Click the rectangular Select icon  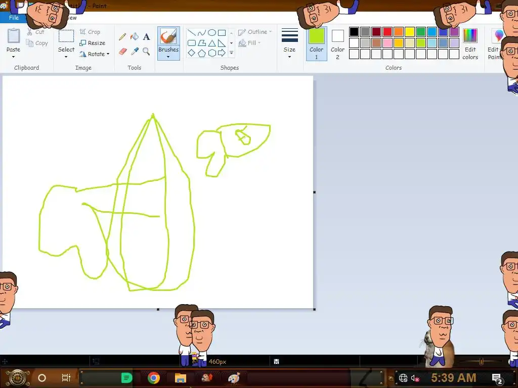pyautogui.click(x=66, y=36)
